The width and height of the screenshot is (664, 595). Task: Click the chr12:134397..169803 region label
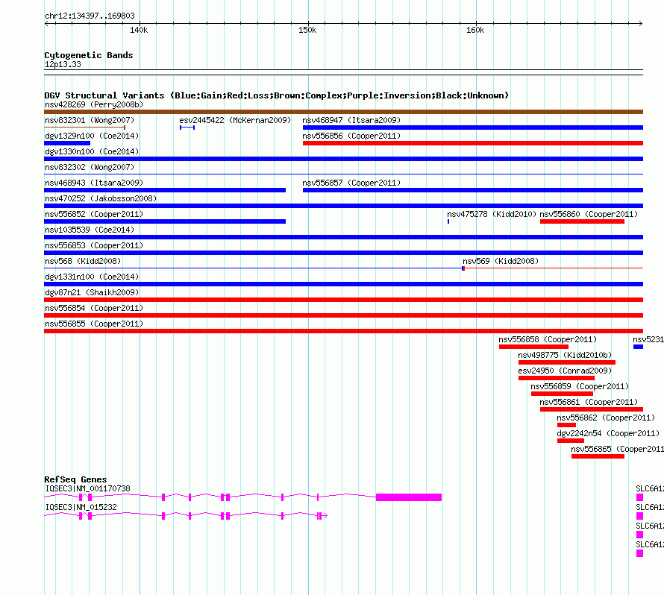pos(90,16)
